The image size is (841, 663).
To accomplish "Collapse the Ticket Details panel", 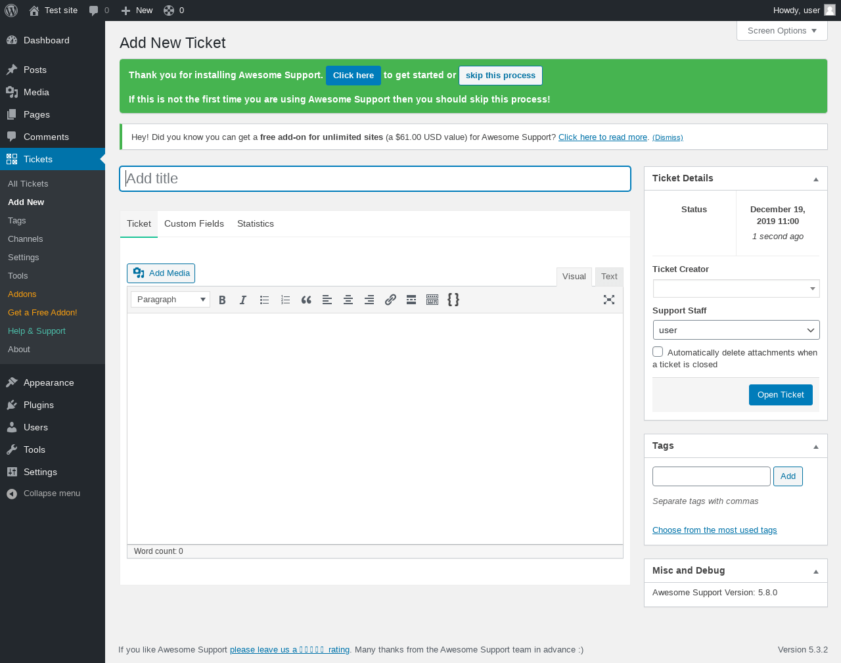I will [816, 179].
